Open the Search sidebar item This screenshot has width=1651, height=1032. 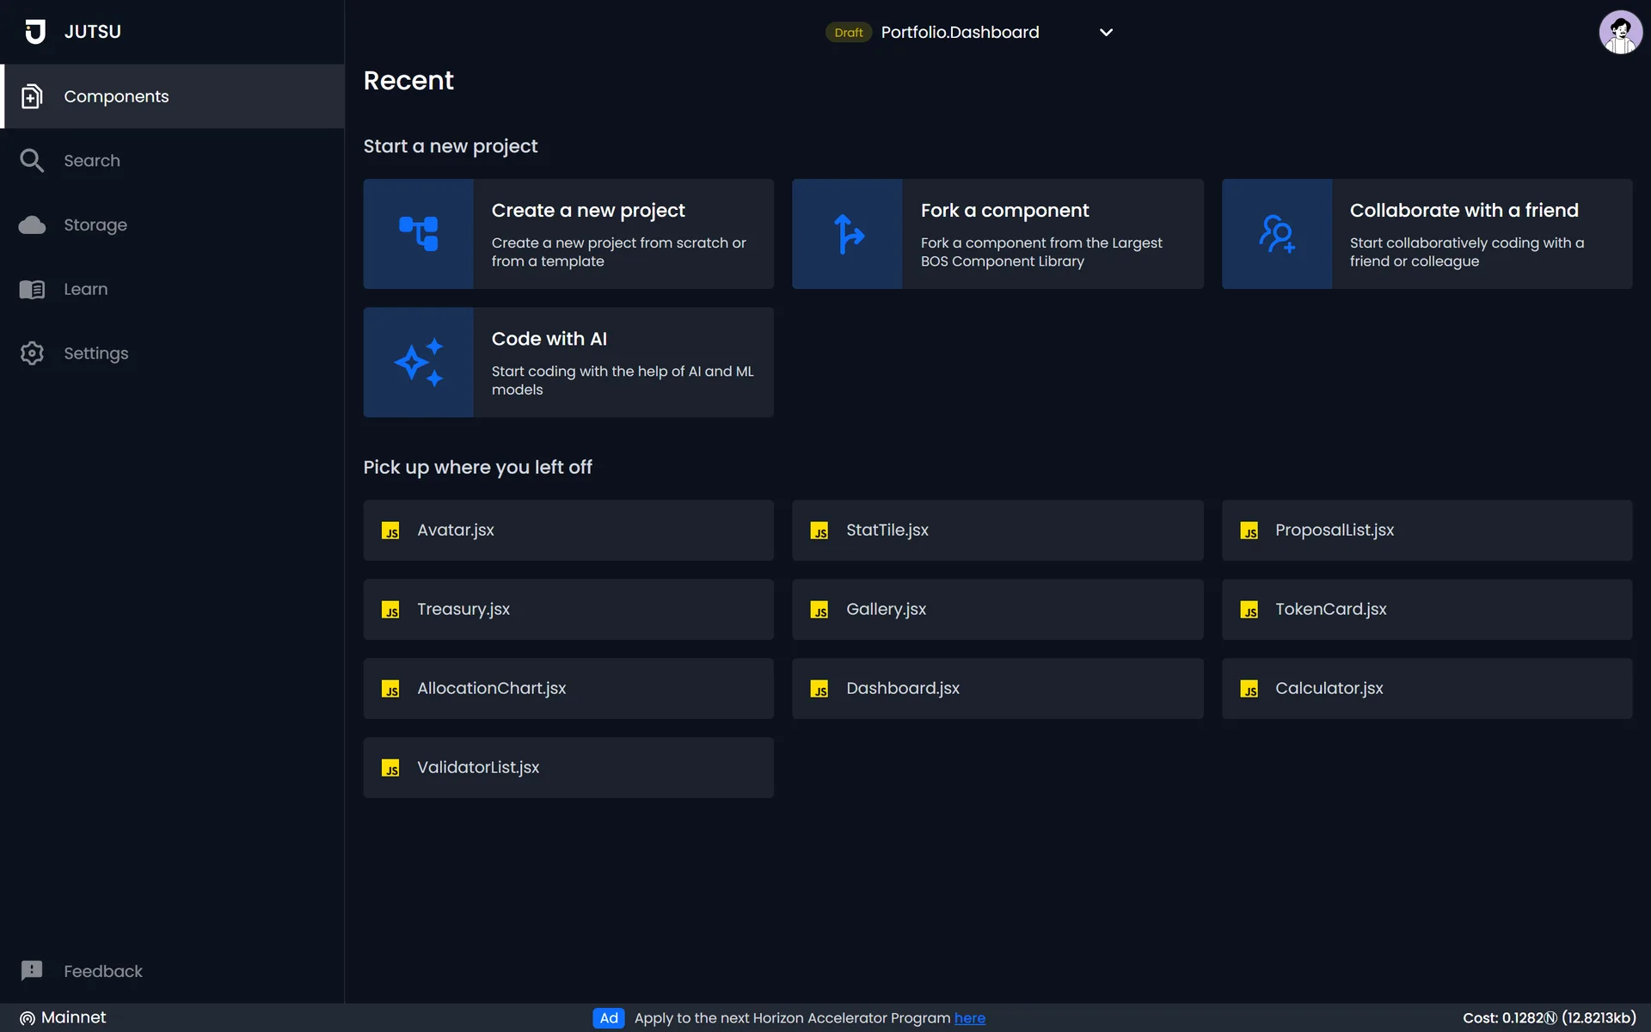coord(172,161)
